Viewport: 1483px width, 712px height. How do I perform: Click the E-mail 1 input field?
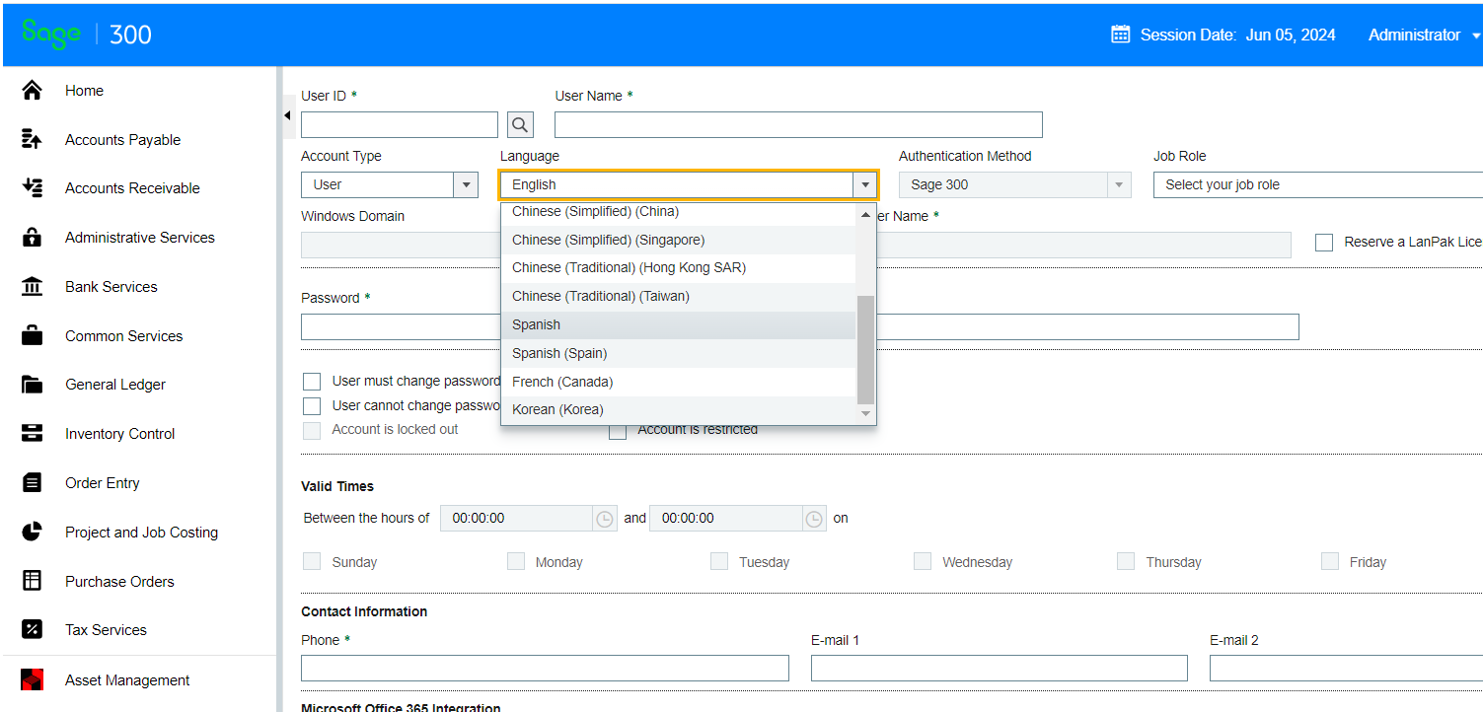coord(1000,669)
